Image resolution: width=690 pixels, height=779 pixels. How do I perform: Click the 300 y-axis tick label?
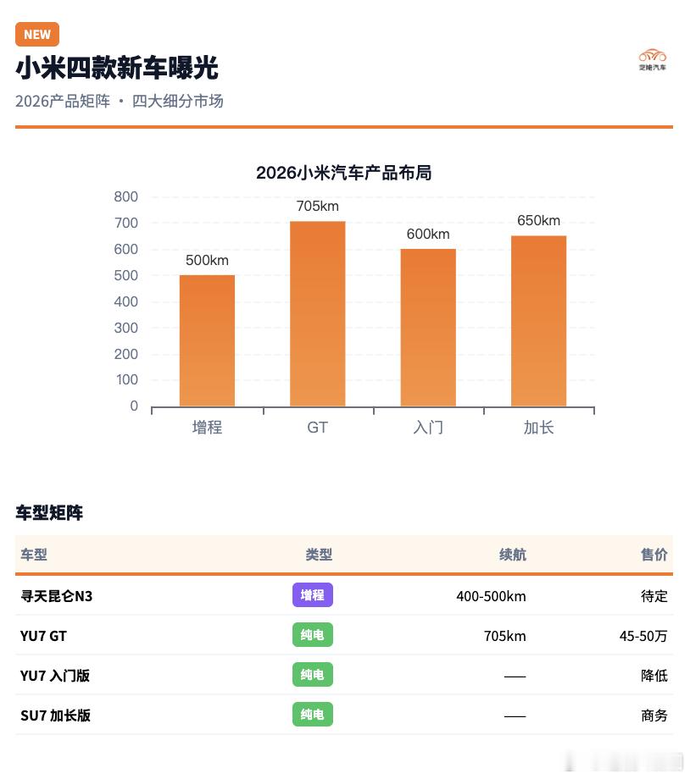(x=125, y=329)
